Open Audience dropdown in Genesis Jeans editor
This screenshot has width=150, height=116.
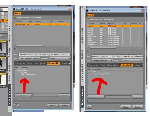pyautogui.click(x=60, y=59)
